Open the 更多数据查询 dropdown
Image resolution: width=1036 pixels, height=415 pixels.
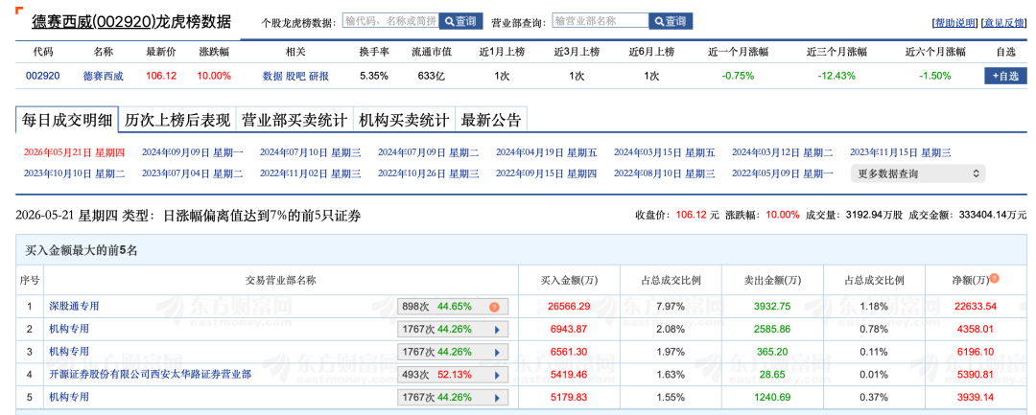[918, 174]
